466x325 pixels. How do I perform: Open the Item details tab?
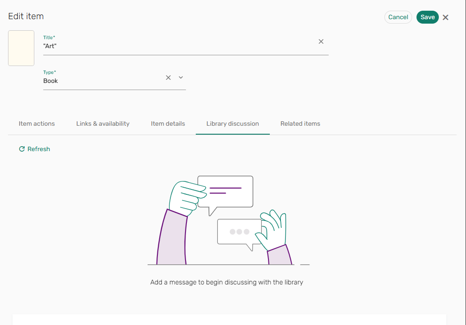pyautogui.click(x=168, y=123)
